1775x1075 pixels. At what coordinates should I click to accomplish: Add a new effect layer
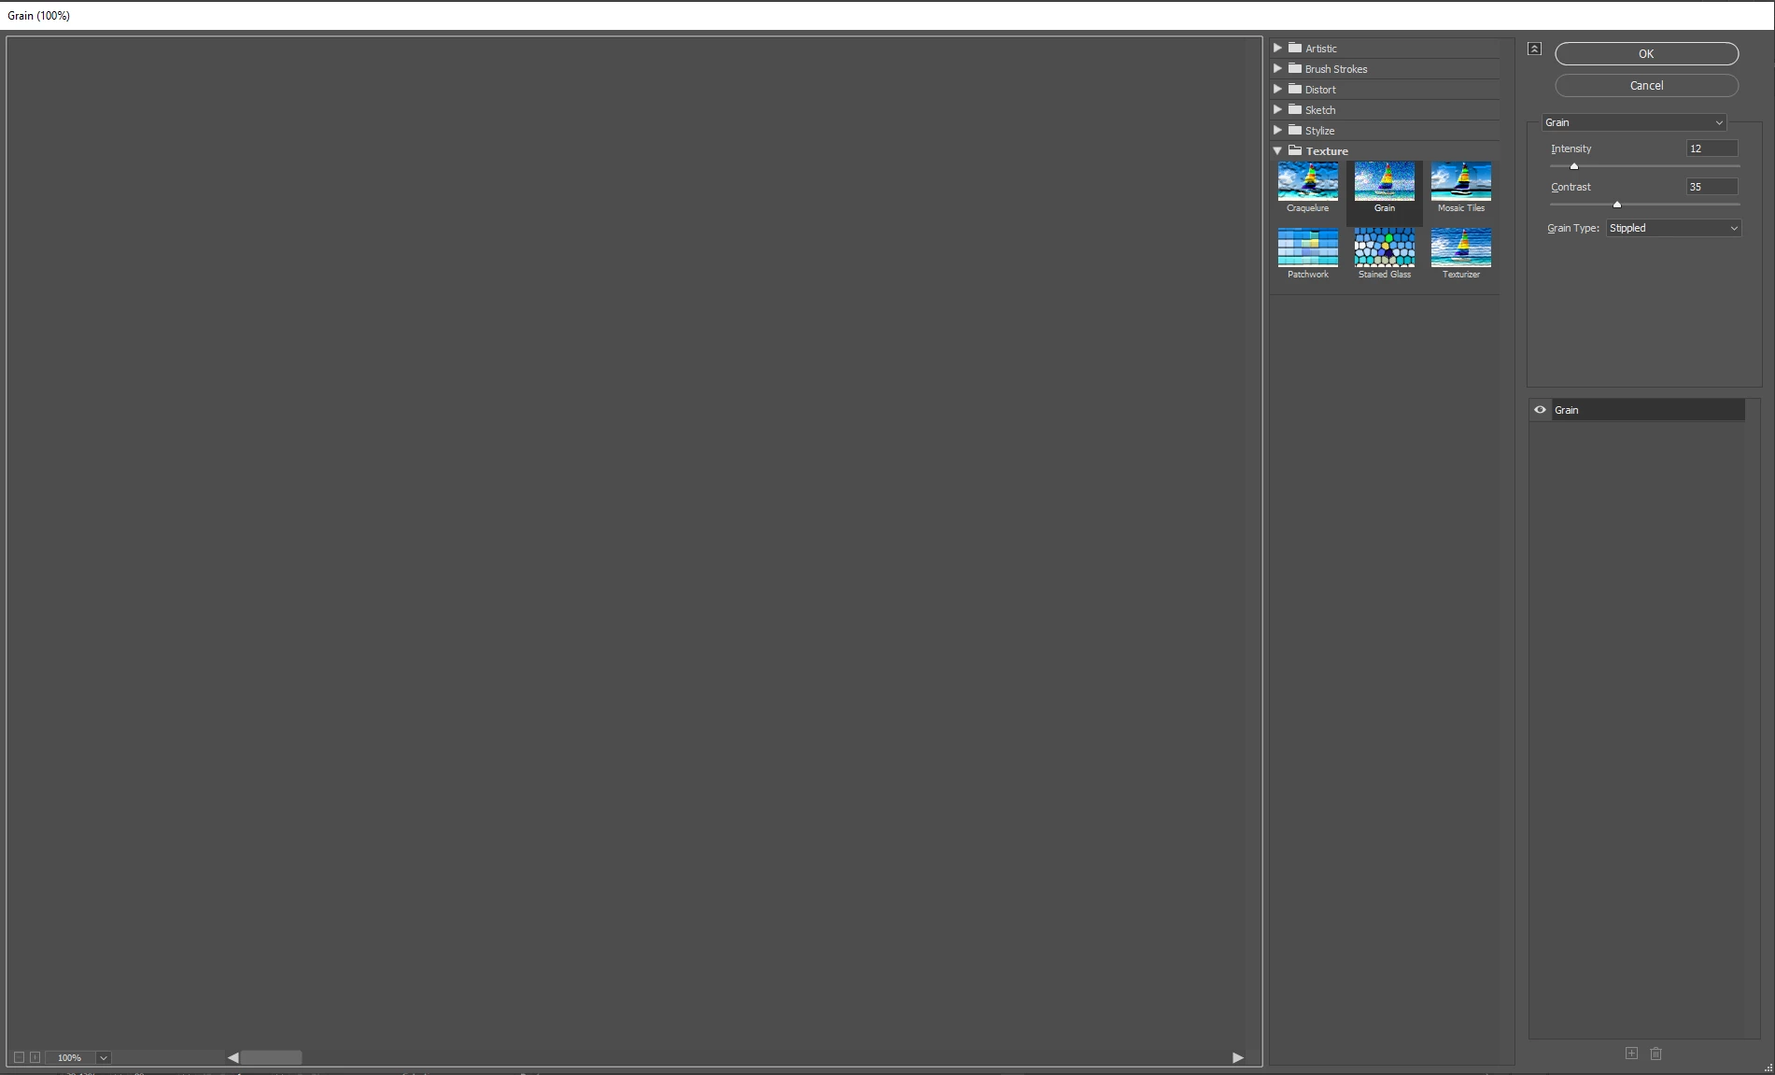click(x=1631, y=1054)
